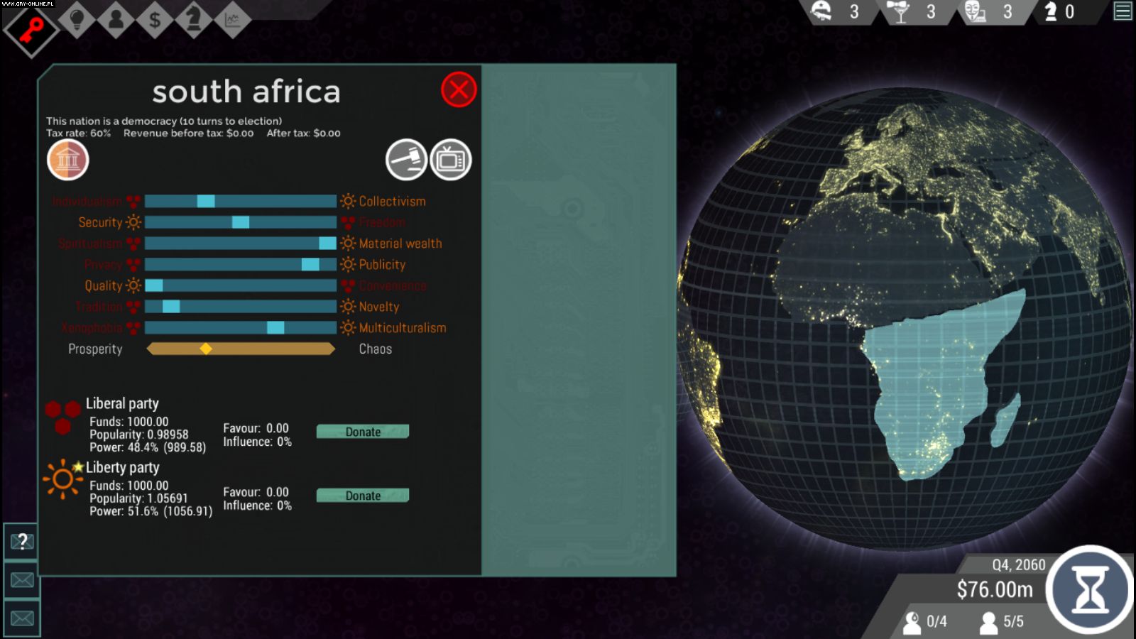1136x639 pixels.
Task: Open the question mark help button
Action: (22, 542)
